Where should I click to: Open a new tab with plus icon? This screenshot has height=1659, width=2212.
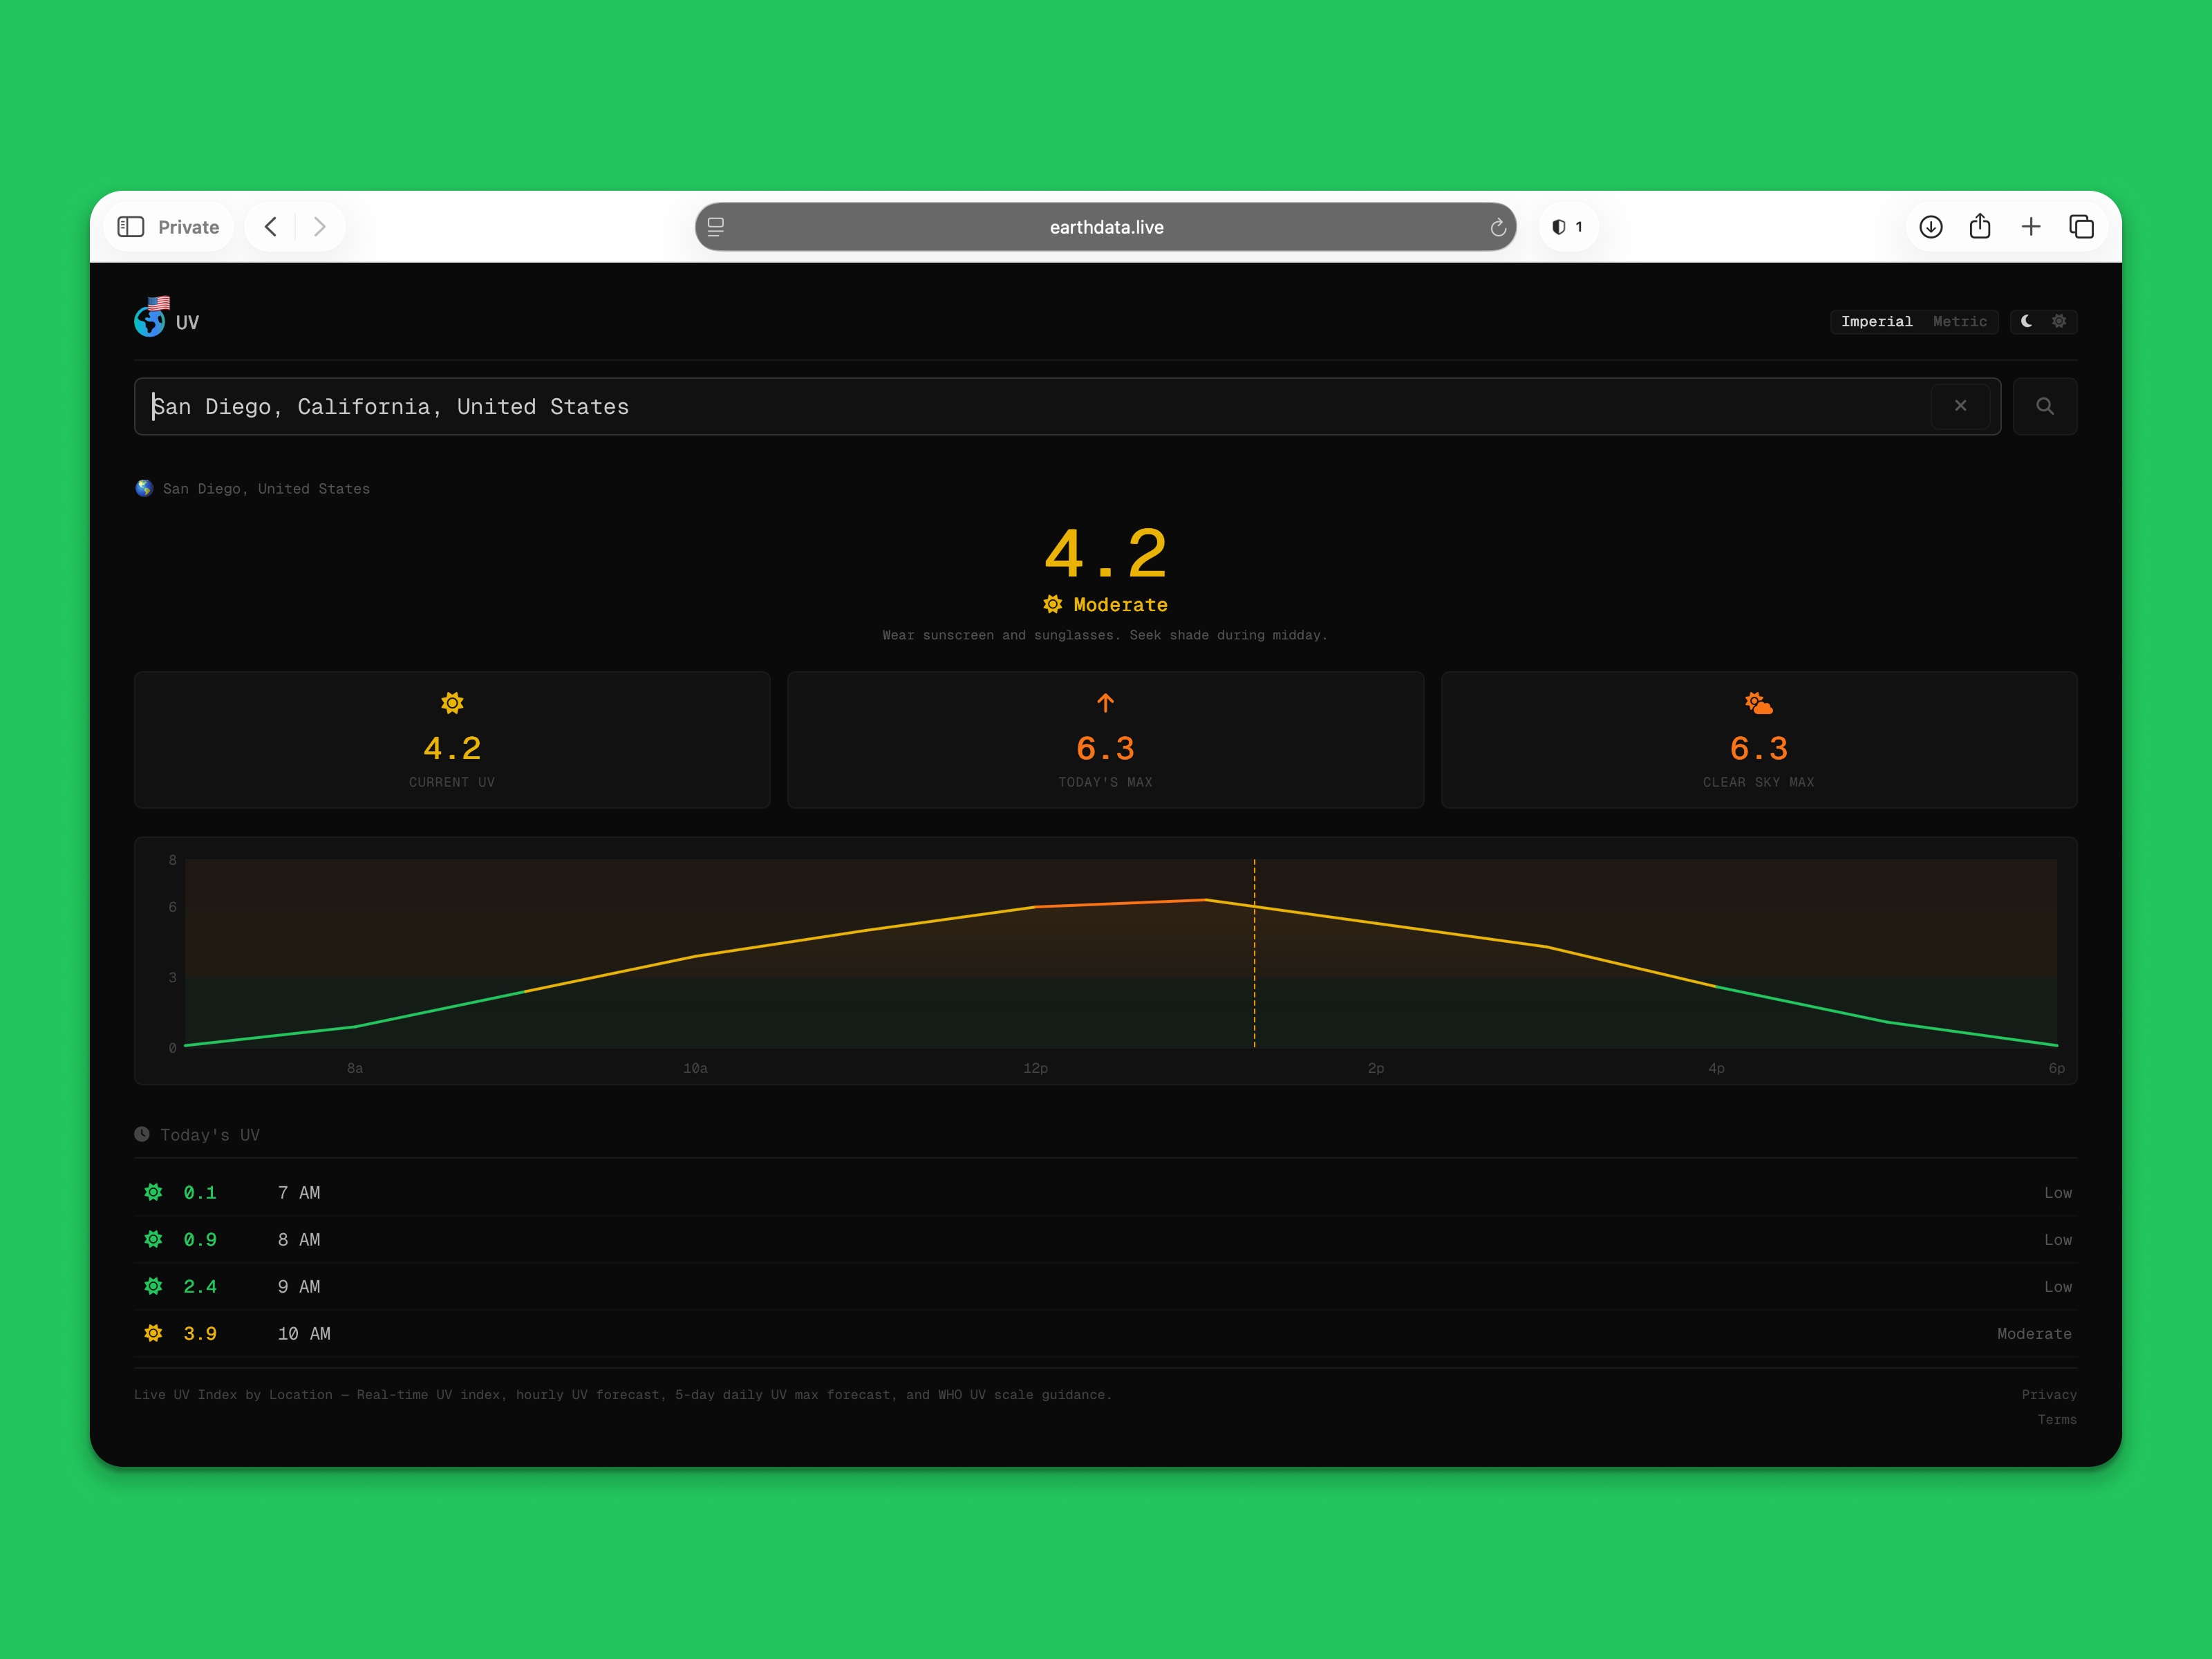pyautogui.click(x=2030, y=227)
